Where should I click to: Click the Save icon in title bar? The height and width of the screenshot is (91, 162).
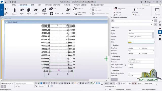(x=6, y=2)
